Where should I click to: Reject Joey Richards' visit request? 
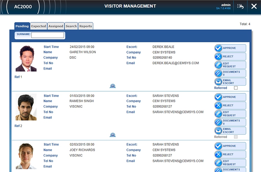pos(230,154)
